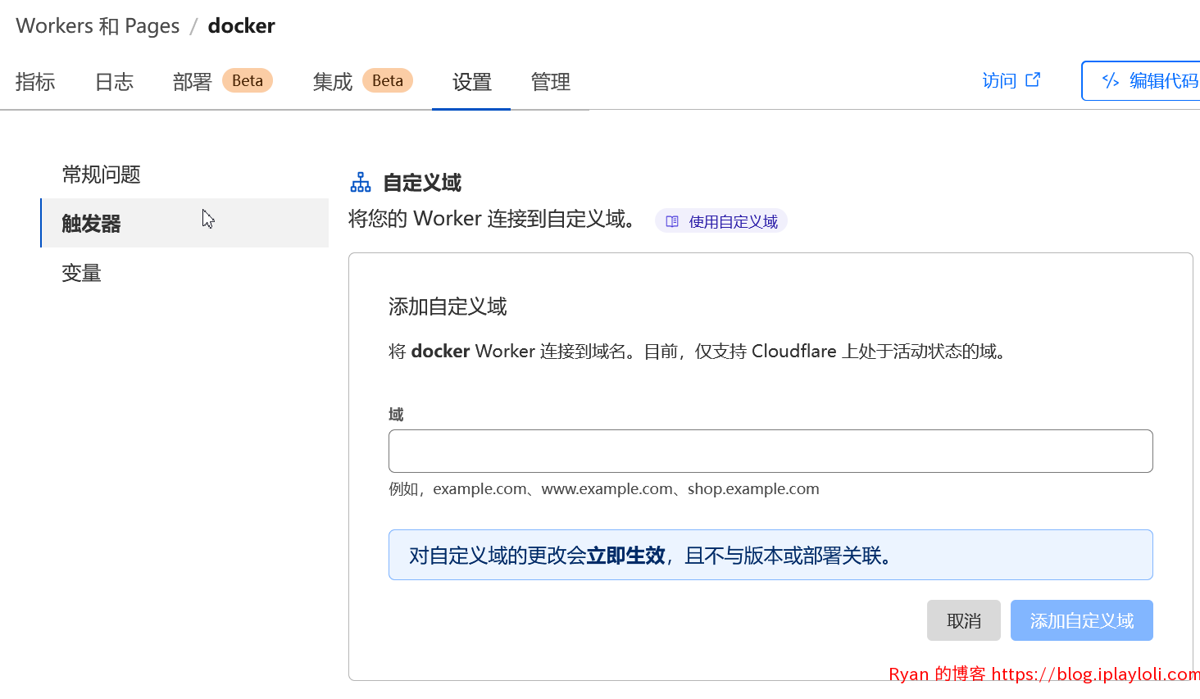The width and height of the screenshot is (1200, 699).
Task: Click the docker breadcrumb title
Action: click(x=242, y=26)
